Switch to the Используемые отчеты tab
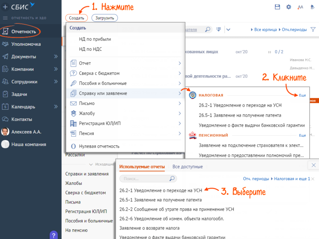319x239 pixels. (142, 167)
